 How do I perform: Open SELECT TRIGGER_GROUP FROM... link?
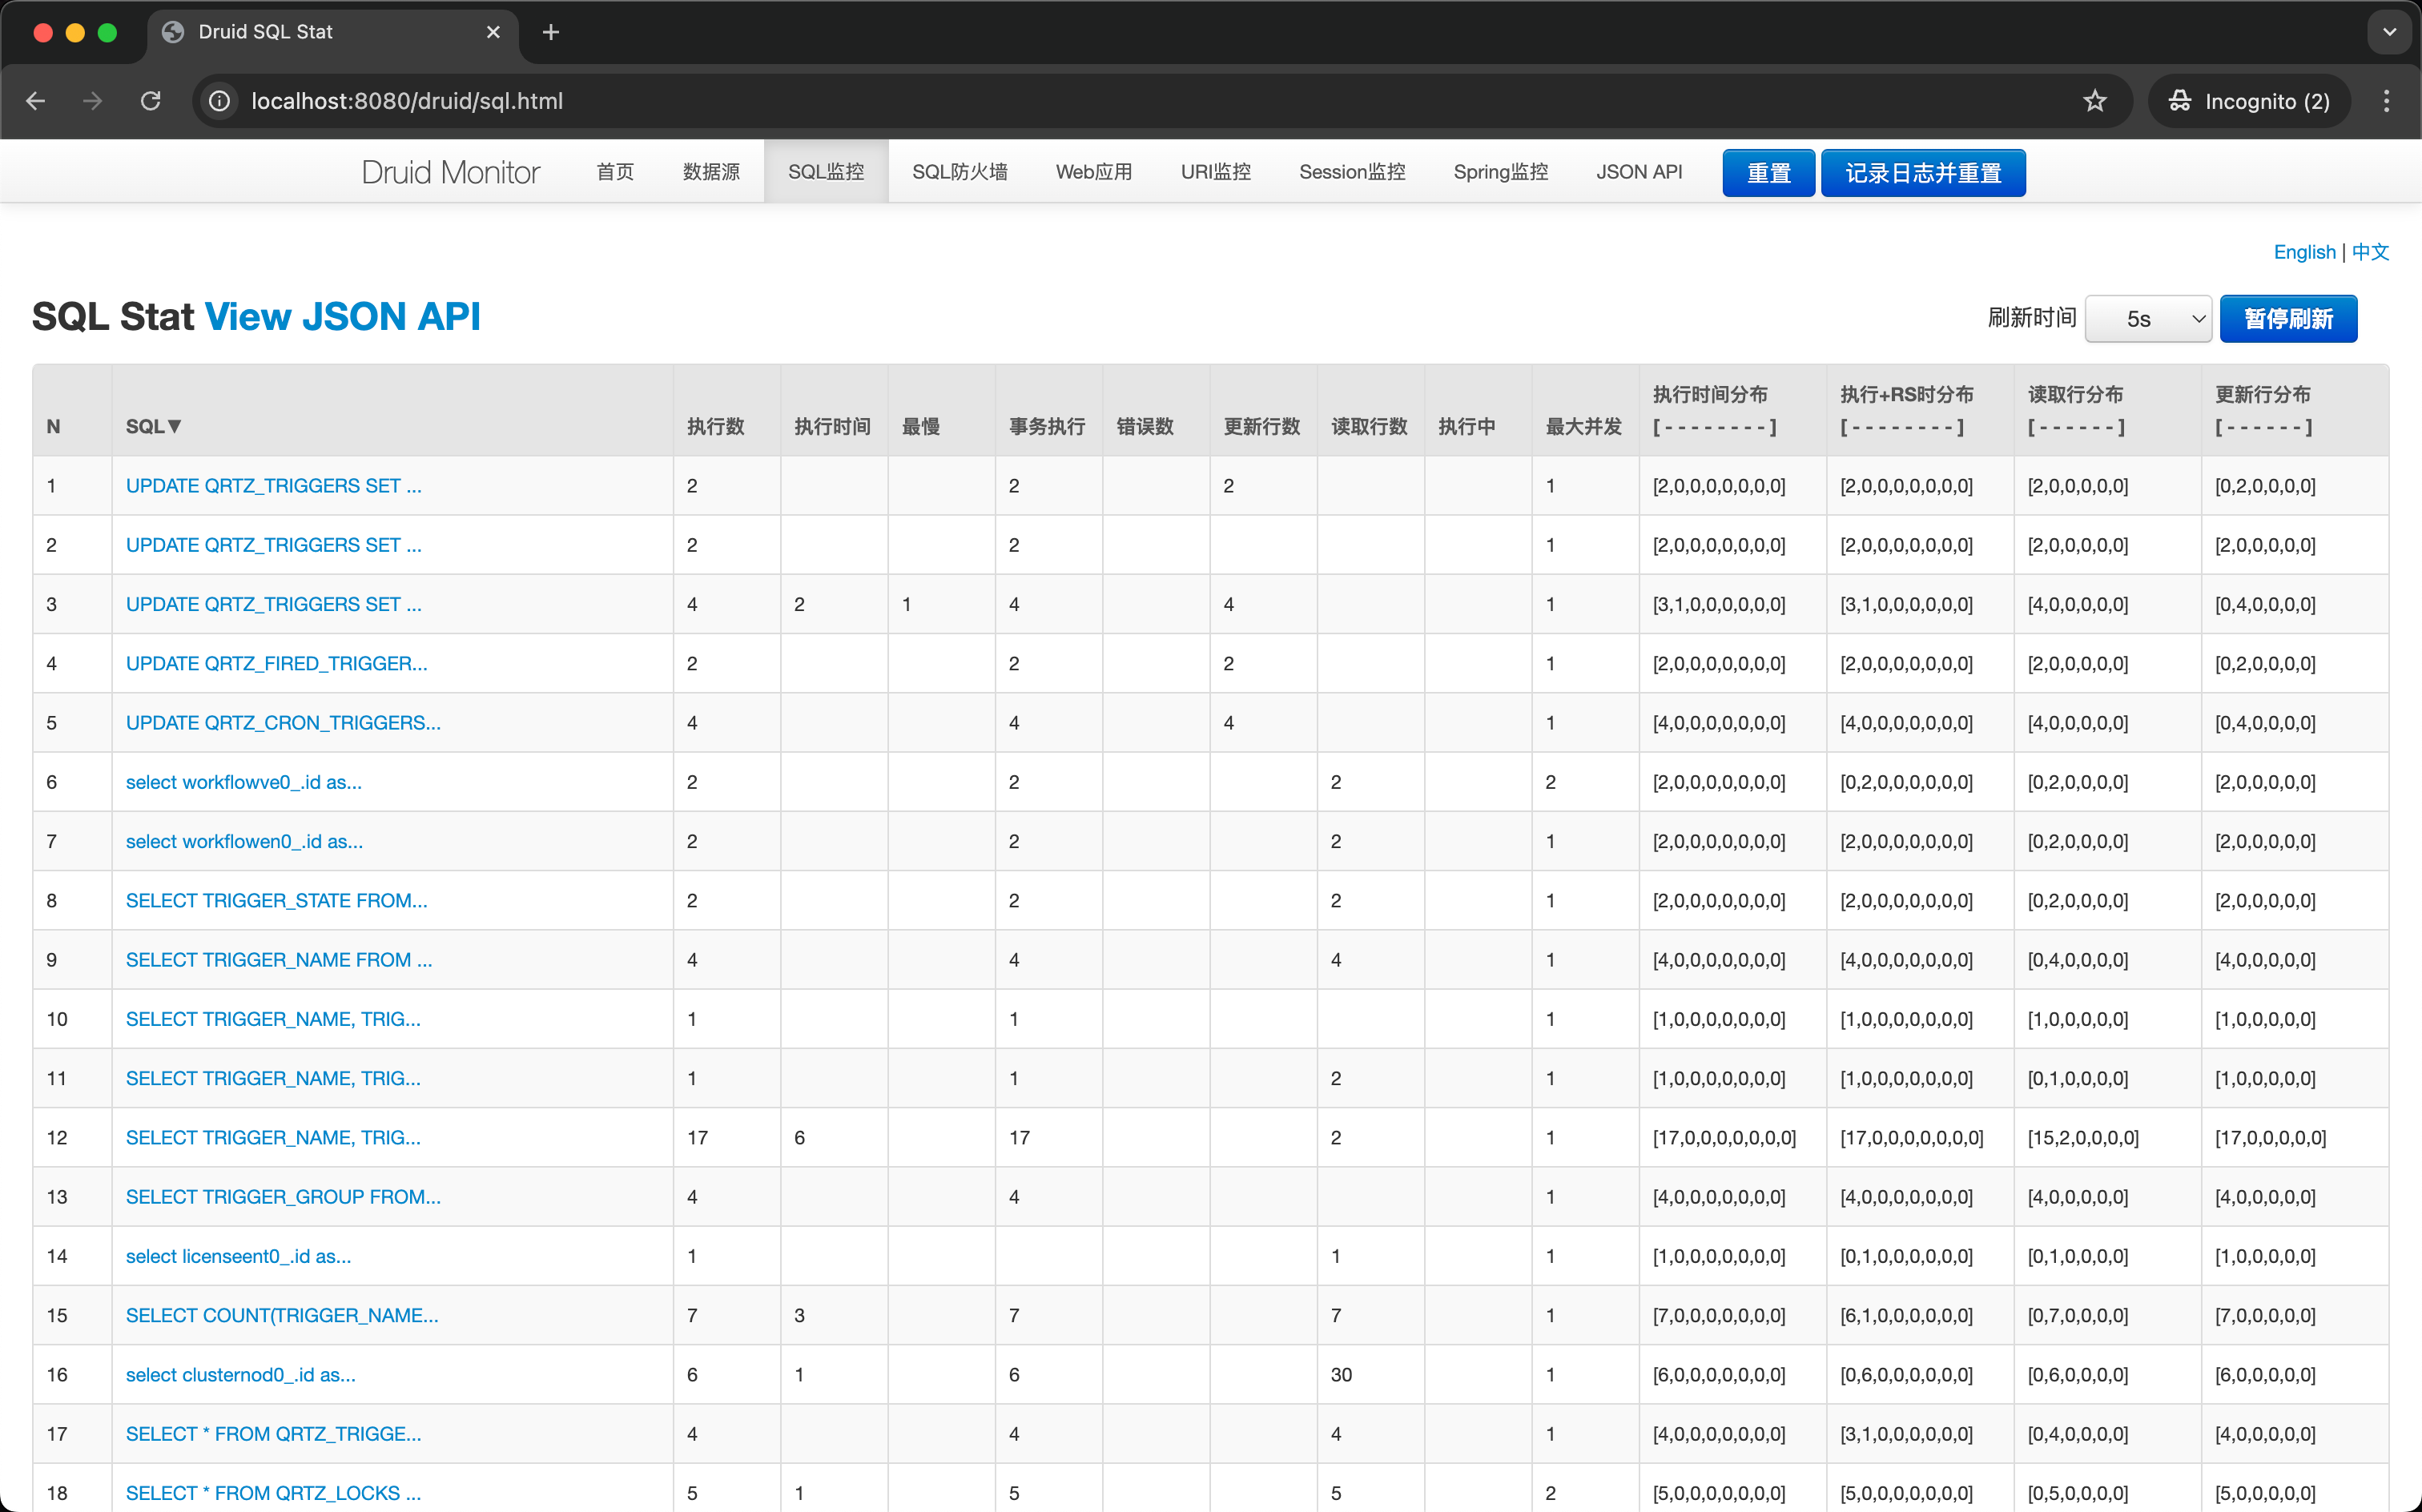point(283,1197)
